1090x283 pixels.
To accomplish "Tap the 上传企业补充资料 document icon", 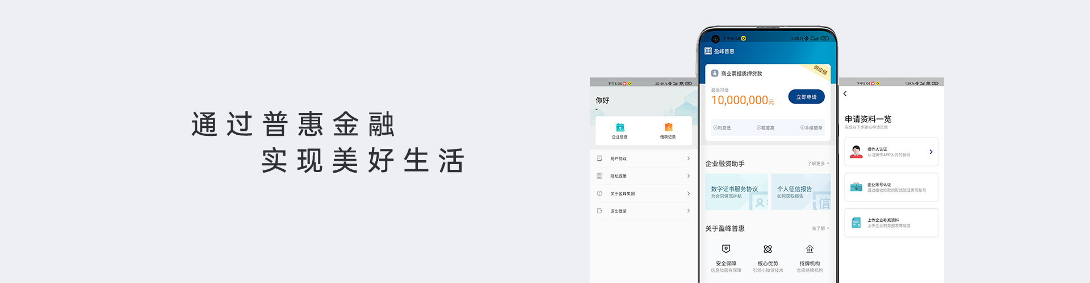I will (x=856, y=223).
